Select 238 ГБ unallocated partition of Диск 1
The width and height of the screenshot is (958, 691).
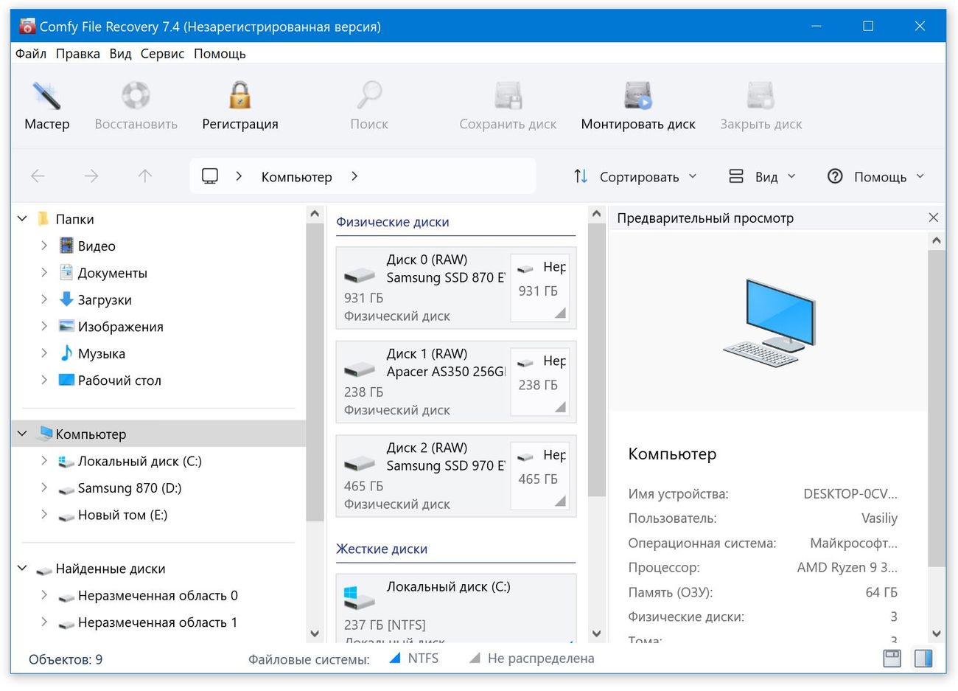[540, 382]
